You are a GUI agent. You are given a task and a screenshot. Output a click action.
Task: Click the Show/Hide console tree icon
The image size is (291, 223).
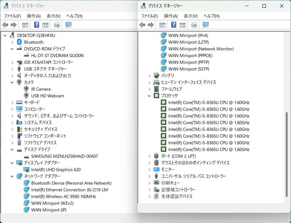pos(25,25)
